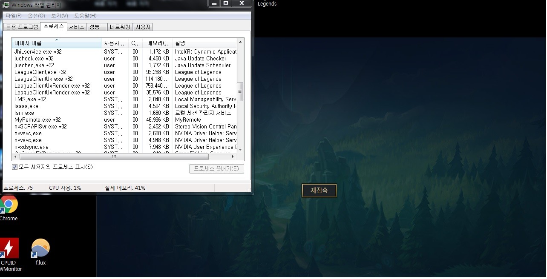Screen dimensions: 547x279
Task: Open the 파일(F) menu
Action: click(x=13, y=16)
